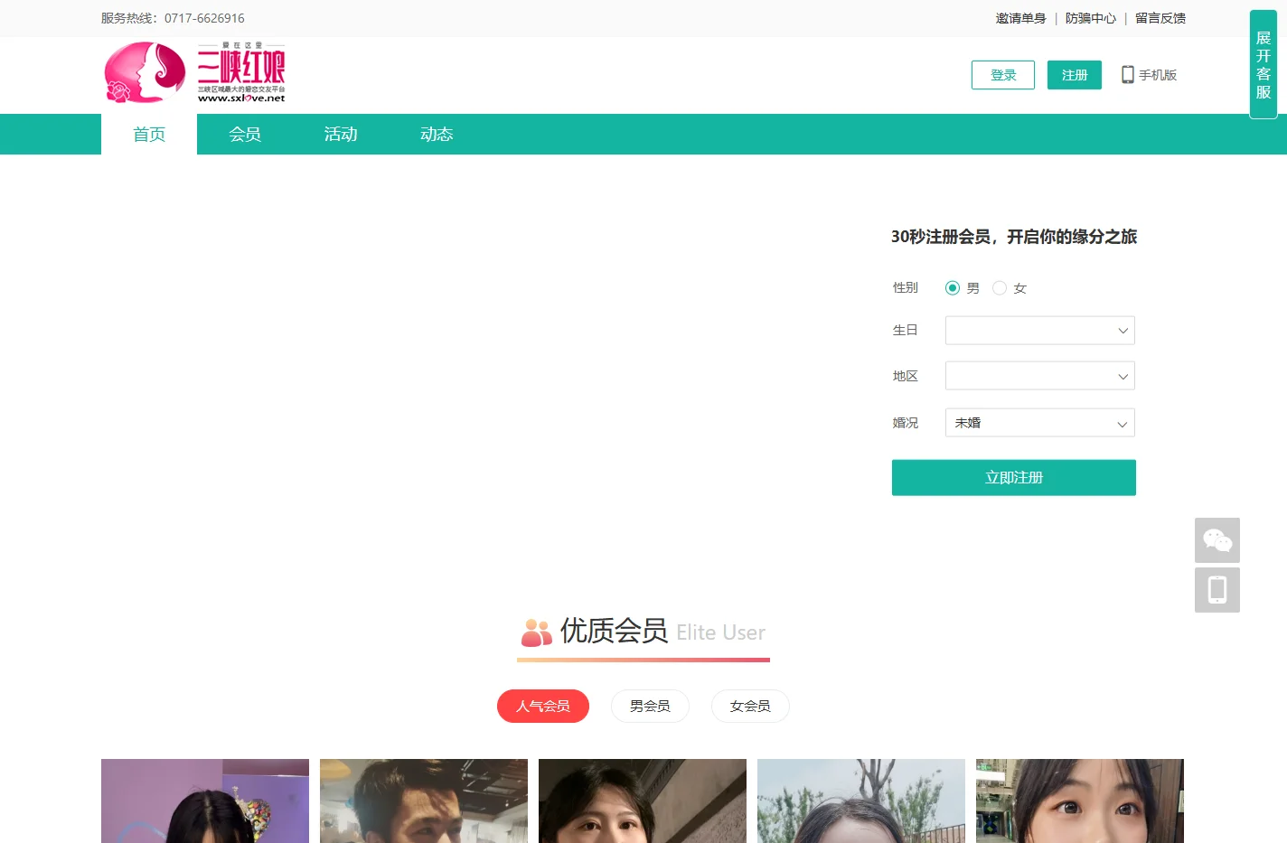This screenshot has width=1287, height=843.
Task: Open the 动态 nav tab
Action: click(x=437, y=135)
